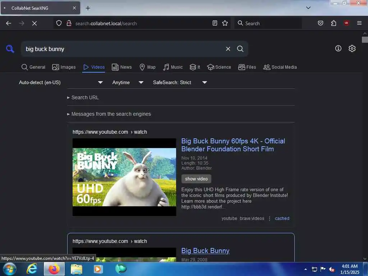Select the Videos category tab
This screenshot has width=368, height=276.
pos(94,67)
